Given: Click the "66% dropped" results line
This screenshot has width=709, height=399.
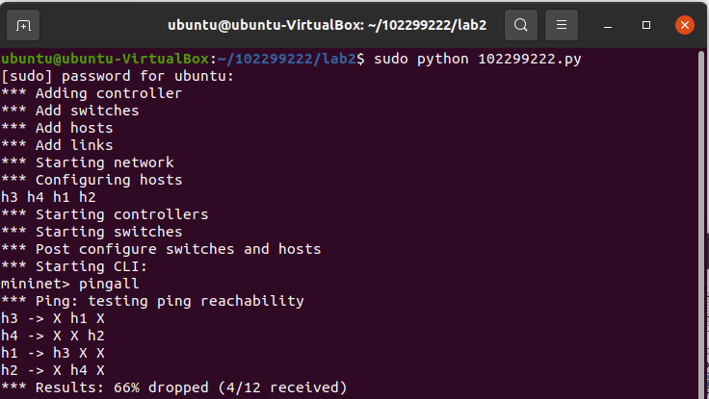Looking at the screenshot, I should click(x=173, y=387).
